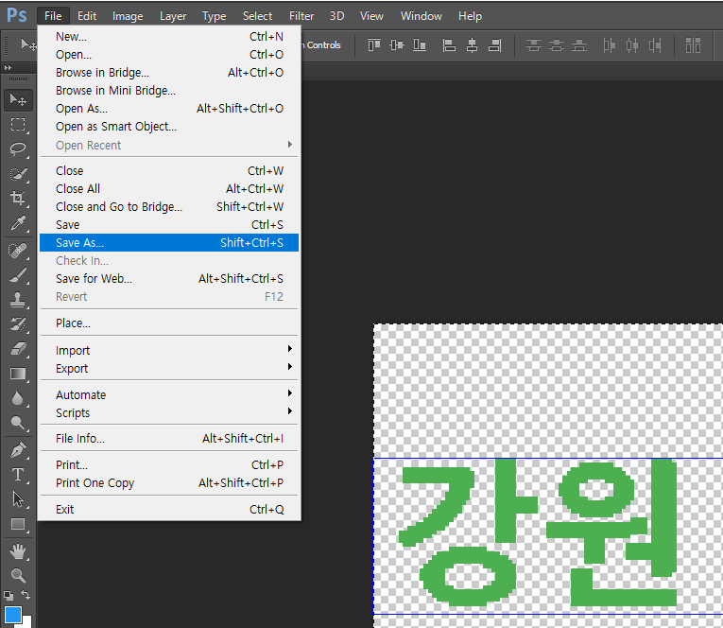Select the Horizontal Type tool
Screen dimensions: 723x628
[18, 475]
